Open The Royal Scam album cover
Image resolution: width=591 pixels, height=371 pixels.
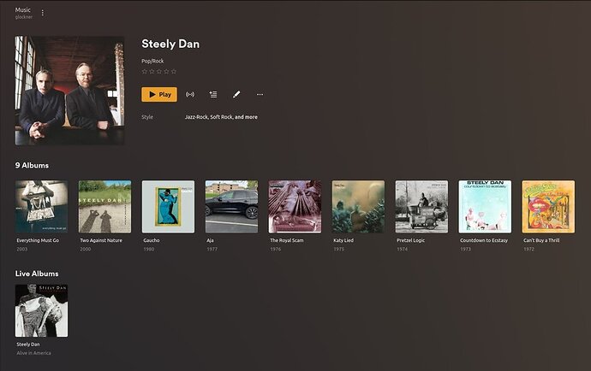(295, 207)
